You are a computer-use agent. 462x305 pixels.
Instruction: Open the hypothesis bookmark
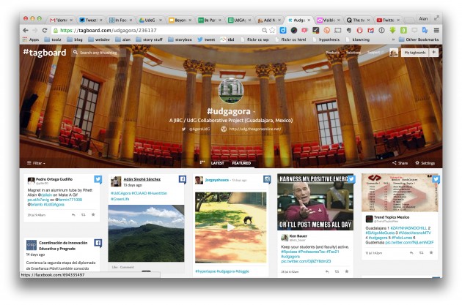(326, 39)
